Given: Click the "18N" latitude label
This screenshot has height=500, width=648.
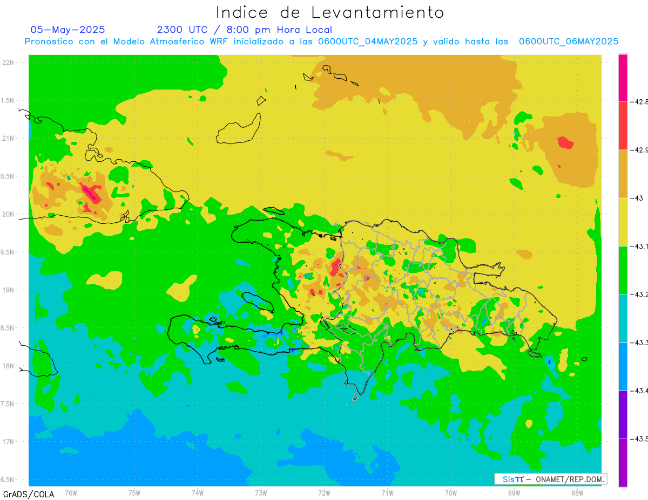Looking at the screenshot, I should [8, 366].
